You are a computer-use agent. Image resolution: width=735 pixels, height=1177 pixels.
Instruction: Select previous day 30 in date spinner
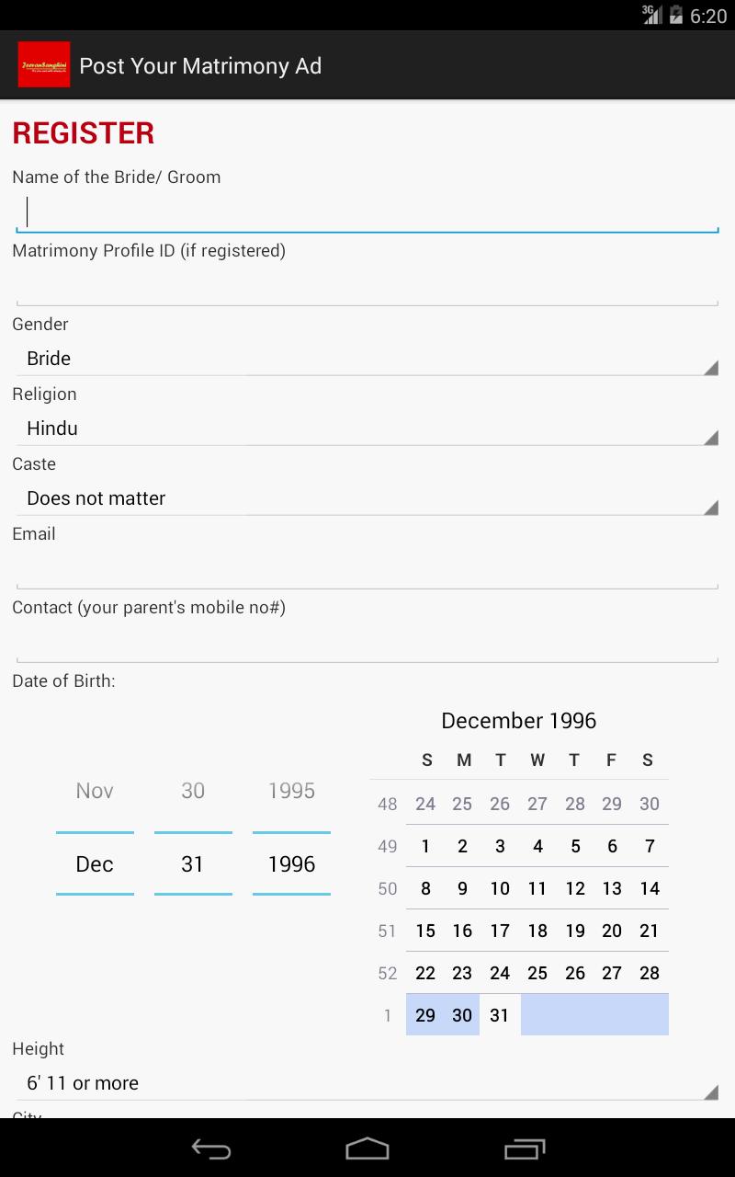point(193,791)
